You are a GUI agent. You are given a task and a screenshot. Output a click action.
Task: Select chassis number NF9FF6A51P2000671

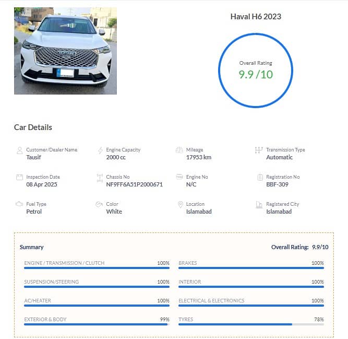pos(135,184)
